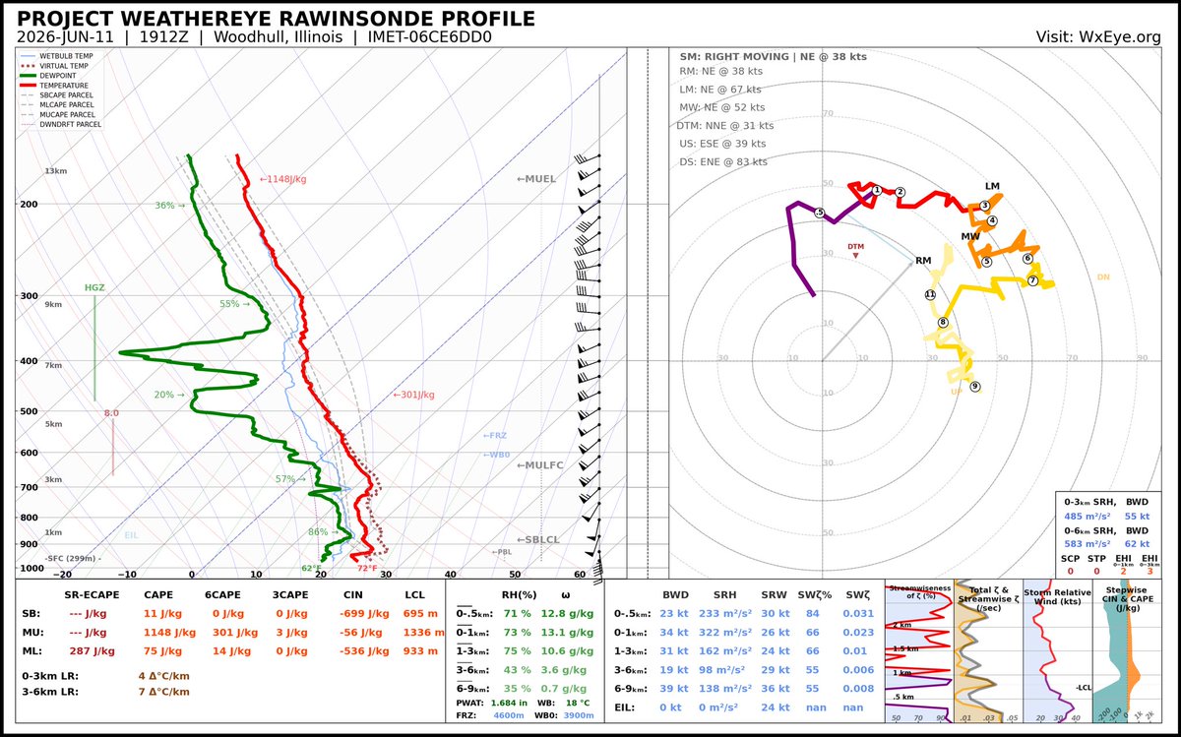Click the '4 Δ°C/km' 0-3km lapse rate

[x=163, y=675]
